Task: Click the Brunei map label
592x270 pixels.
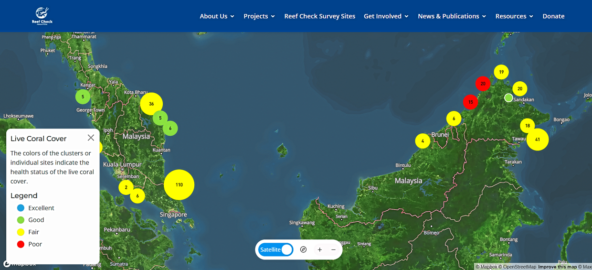Action: [440, 135]
